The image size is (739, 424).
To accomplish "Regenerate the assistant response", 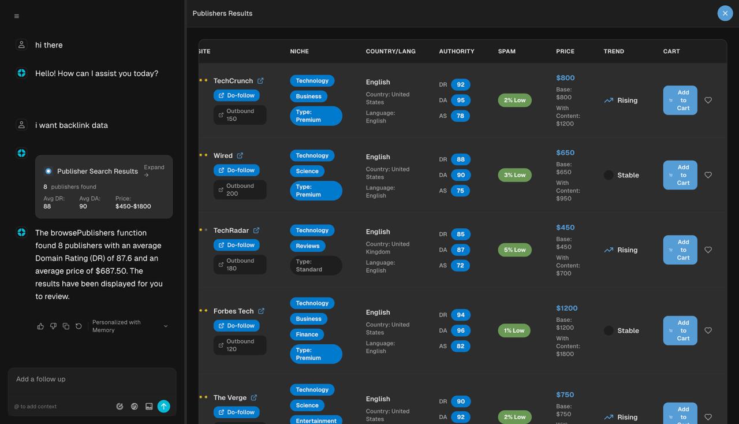I will pos(79,326).
